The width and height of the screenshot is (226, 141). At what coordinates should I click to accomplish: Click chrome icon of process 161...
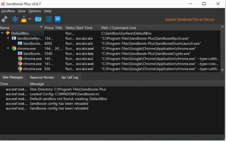[x=20, y=64]
